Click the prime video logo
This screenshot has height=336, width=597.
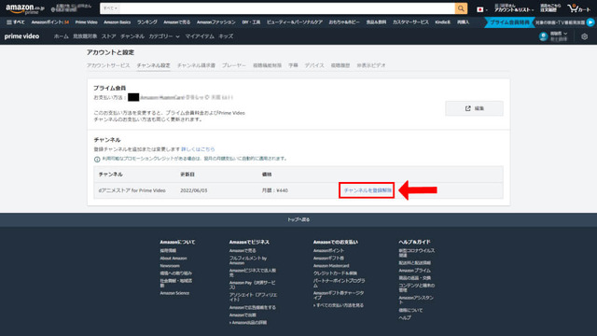coord(21,36)
